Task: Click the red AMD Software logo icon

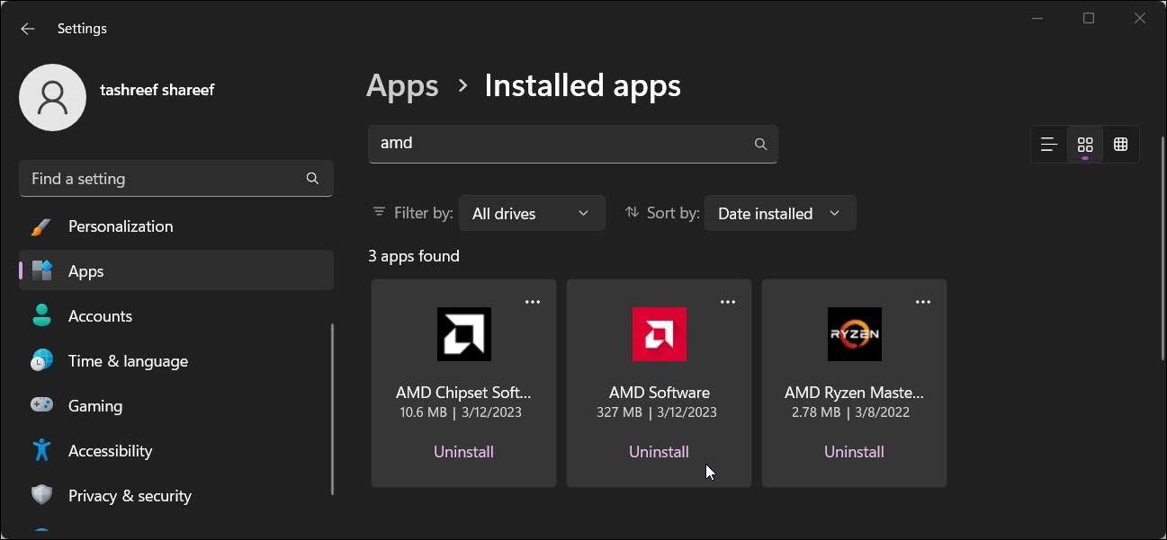Action: (660, 334)
